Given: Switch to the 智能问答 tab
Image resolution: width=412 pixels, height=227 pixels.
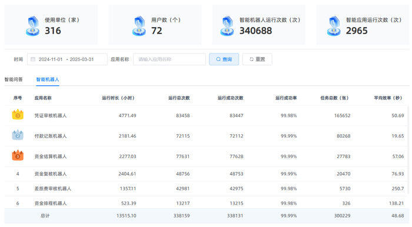Looking at the screenshot, I should coord(14,79).
